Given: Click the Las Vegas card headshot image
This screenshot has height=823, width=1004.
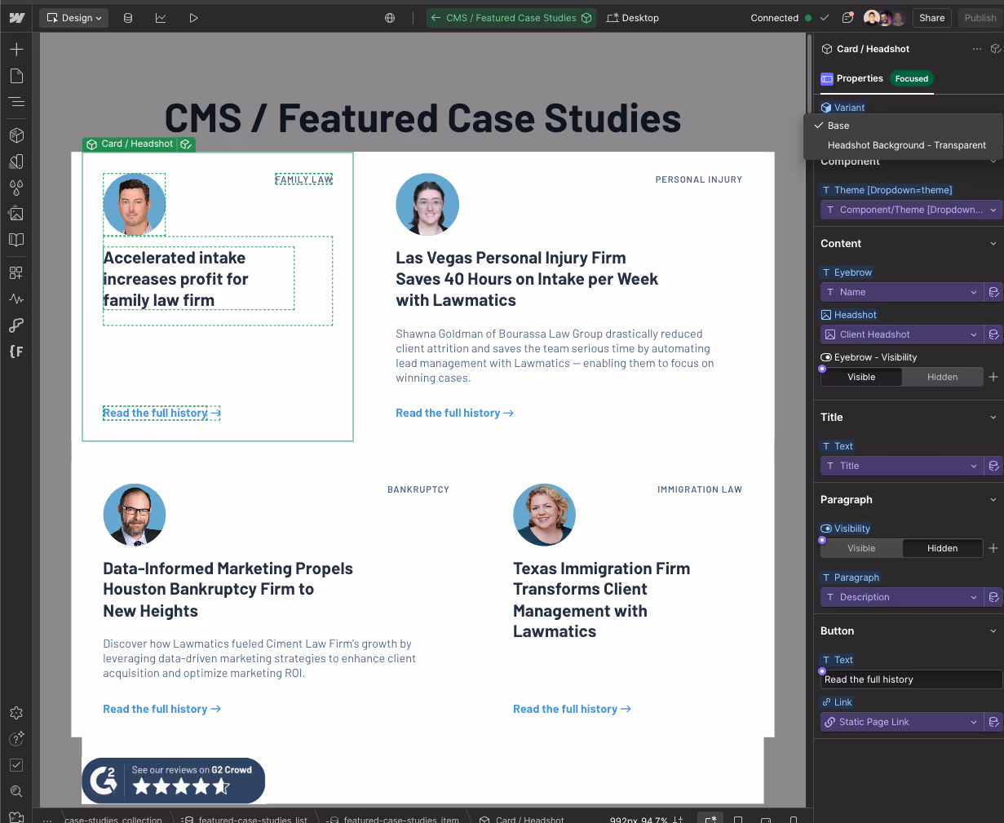Looking at the screenshot, I should click(x=427, y=205).
